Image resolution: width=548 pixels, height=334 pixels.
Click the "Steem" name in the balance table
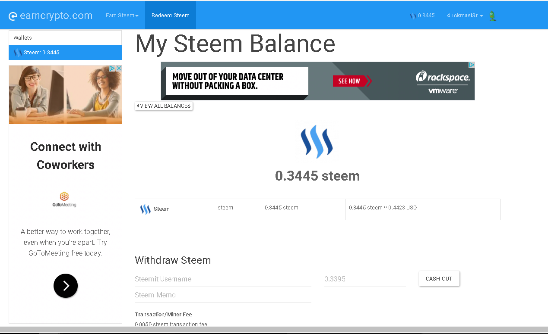coord(162,209)
